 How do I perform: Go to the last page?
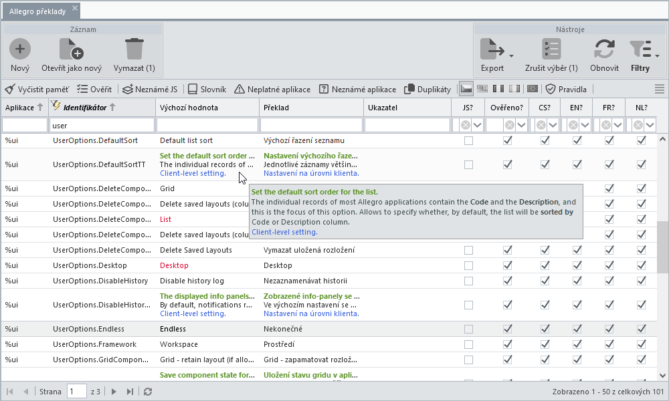(x=130, y=392)
